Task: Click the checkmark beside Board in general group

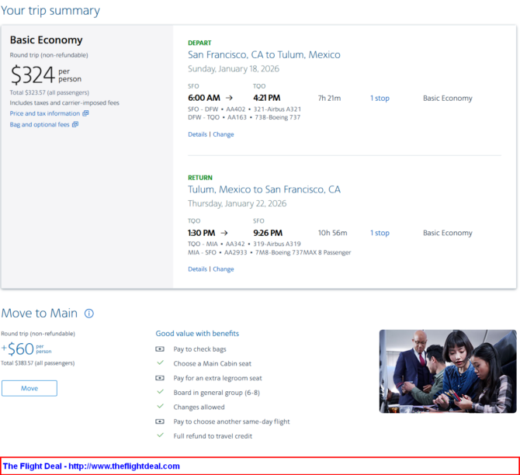Action: (160, 393)
